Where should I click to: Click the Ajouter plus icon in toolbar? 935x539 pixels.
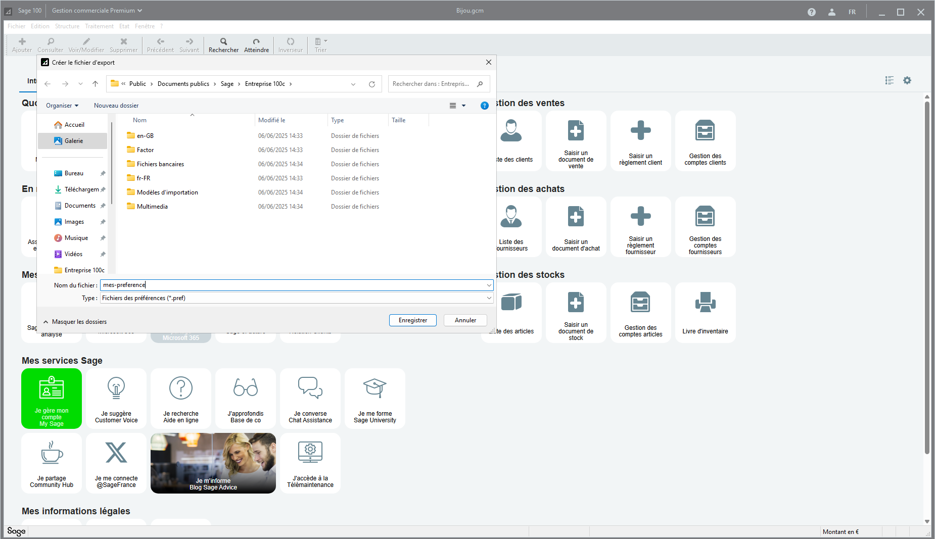(22, 41)
